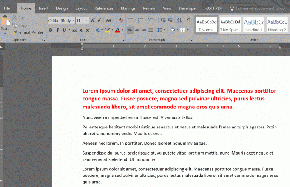Click the tab selector at ruler corner
Viewport: 290px width, 187px height.
tap(2, 46)
